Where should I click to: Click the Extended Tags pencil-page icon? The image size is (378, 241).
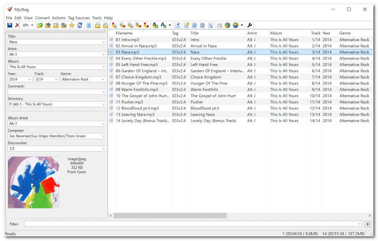(178, 25)
